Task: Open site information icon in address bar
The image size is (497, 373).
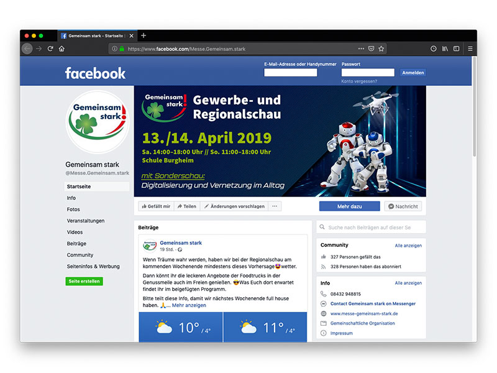Action: [x=115, y=49]
